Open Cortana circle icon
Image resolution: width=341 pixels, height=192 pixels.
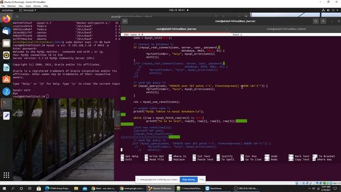[21, 188]
